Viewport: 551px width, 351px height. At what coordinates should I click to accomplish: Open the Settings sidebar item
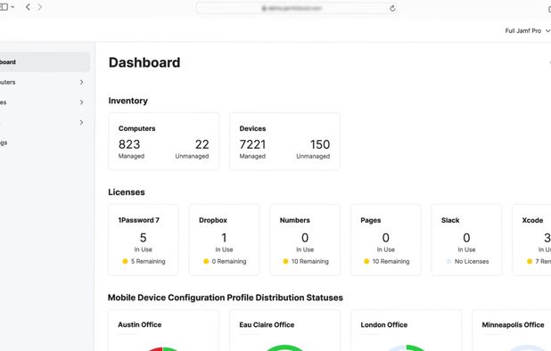click(4, 143)
